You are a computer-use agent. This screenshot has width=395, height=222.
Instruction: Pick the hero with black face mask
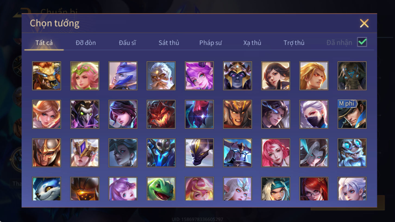click(314, 114)
